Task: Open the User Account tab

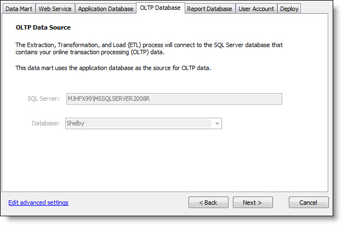Action: [x=257, y=9]
